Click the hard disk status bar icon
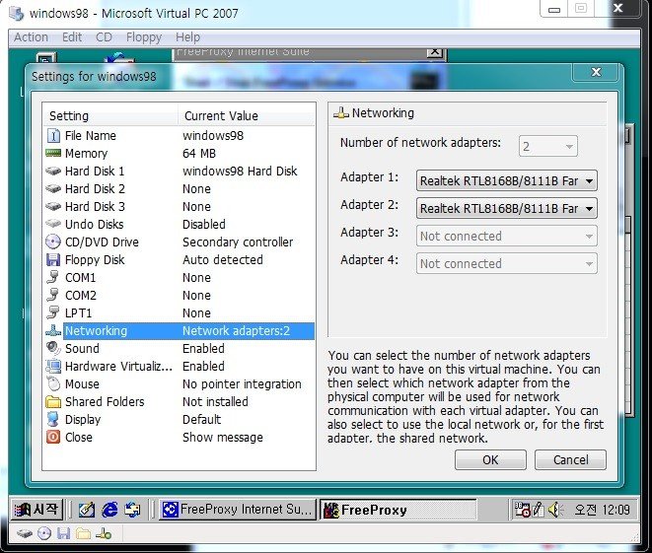Image resolution: width=652 pixels, height=553 pixels. click(25, 533)
